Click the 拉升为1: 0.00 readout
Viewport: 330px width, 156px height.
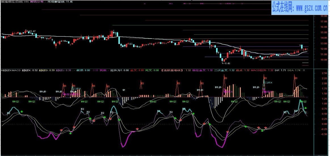click(x=120, y=70)
